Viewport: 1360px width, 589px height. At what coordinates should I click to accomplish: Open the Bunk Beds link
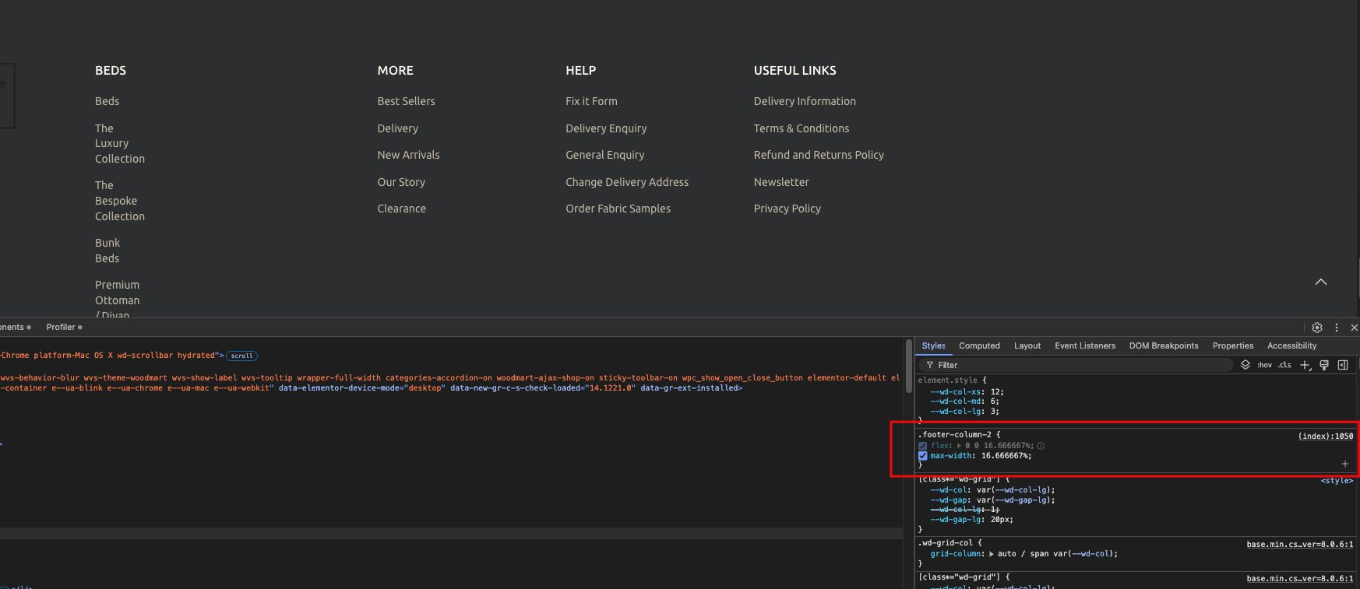[x=107, y=251]
